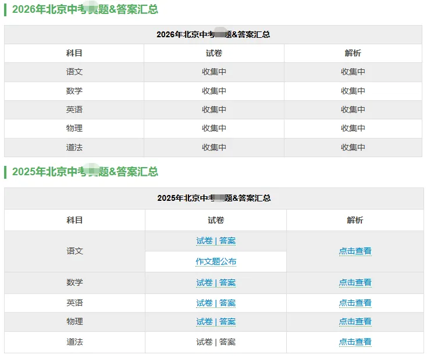Select the bold 2025 table title row
Image resolution: width=427 pixels, height=358 pixels.
coord(214,199)
